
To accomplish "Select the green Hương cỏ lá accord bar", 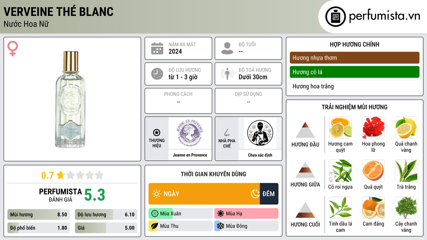I will coord(354,72).
